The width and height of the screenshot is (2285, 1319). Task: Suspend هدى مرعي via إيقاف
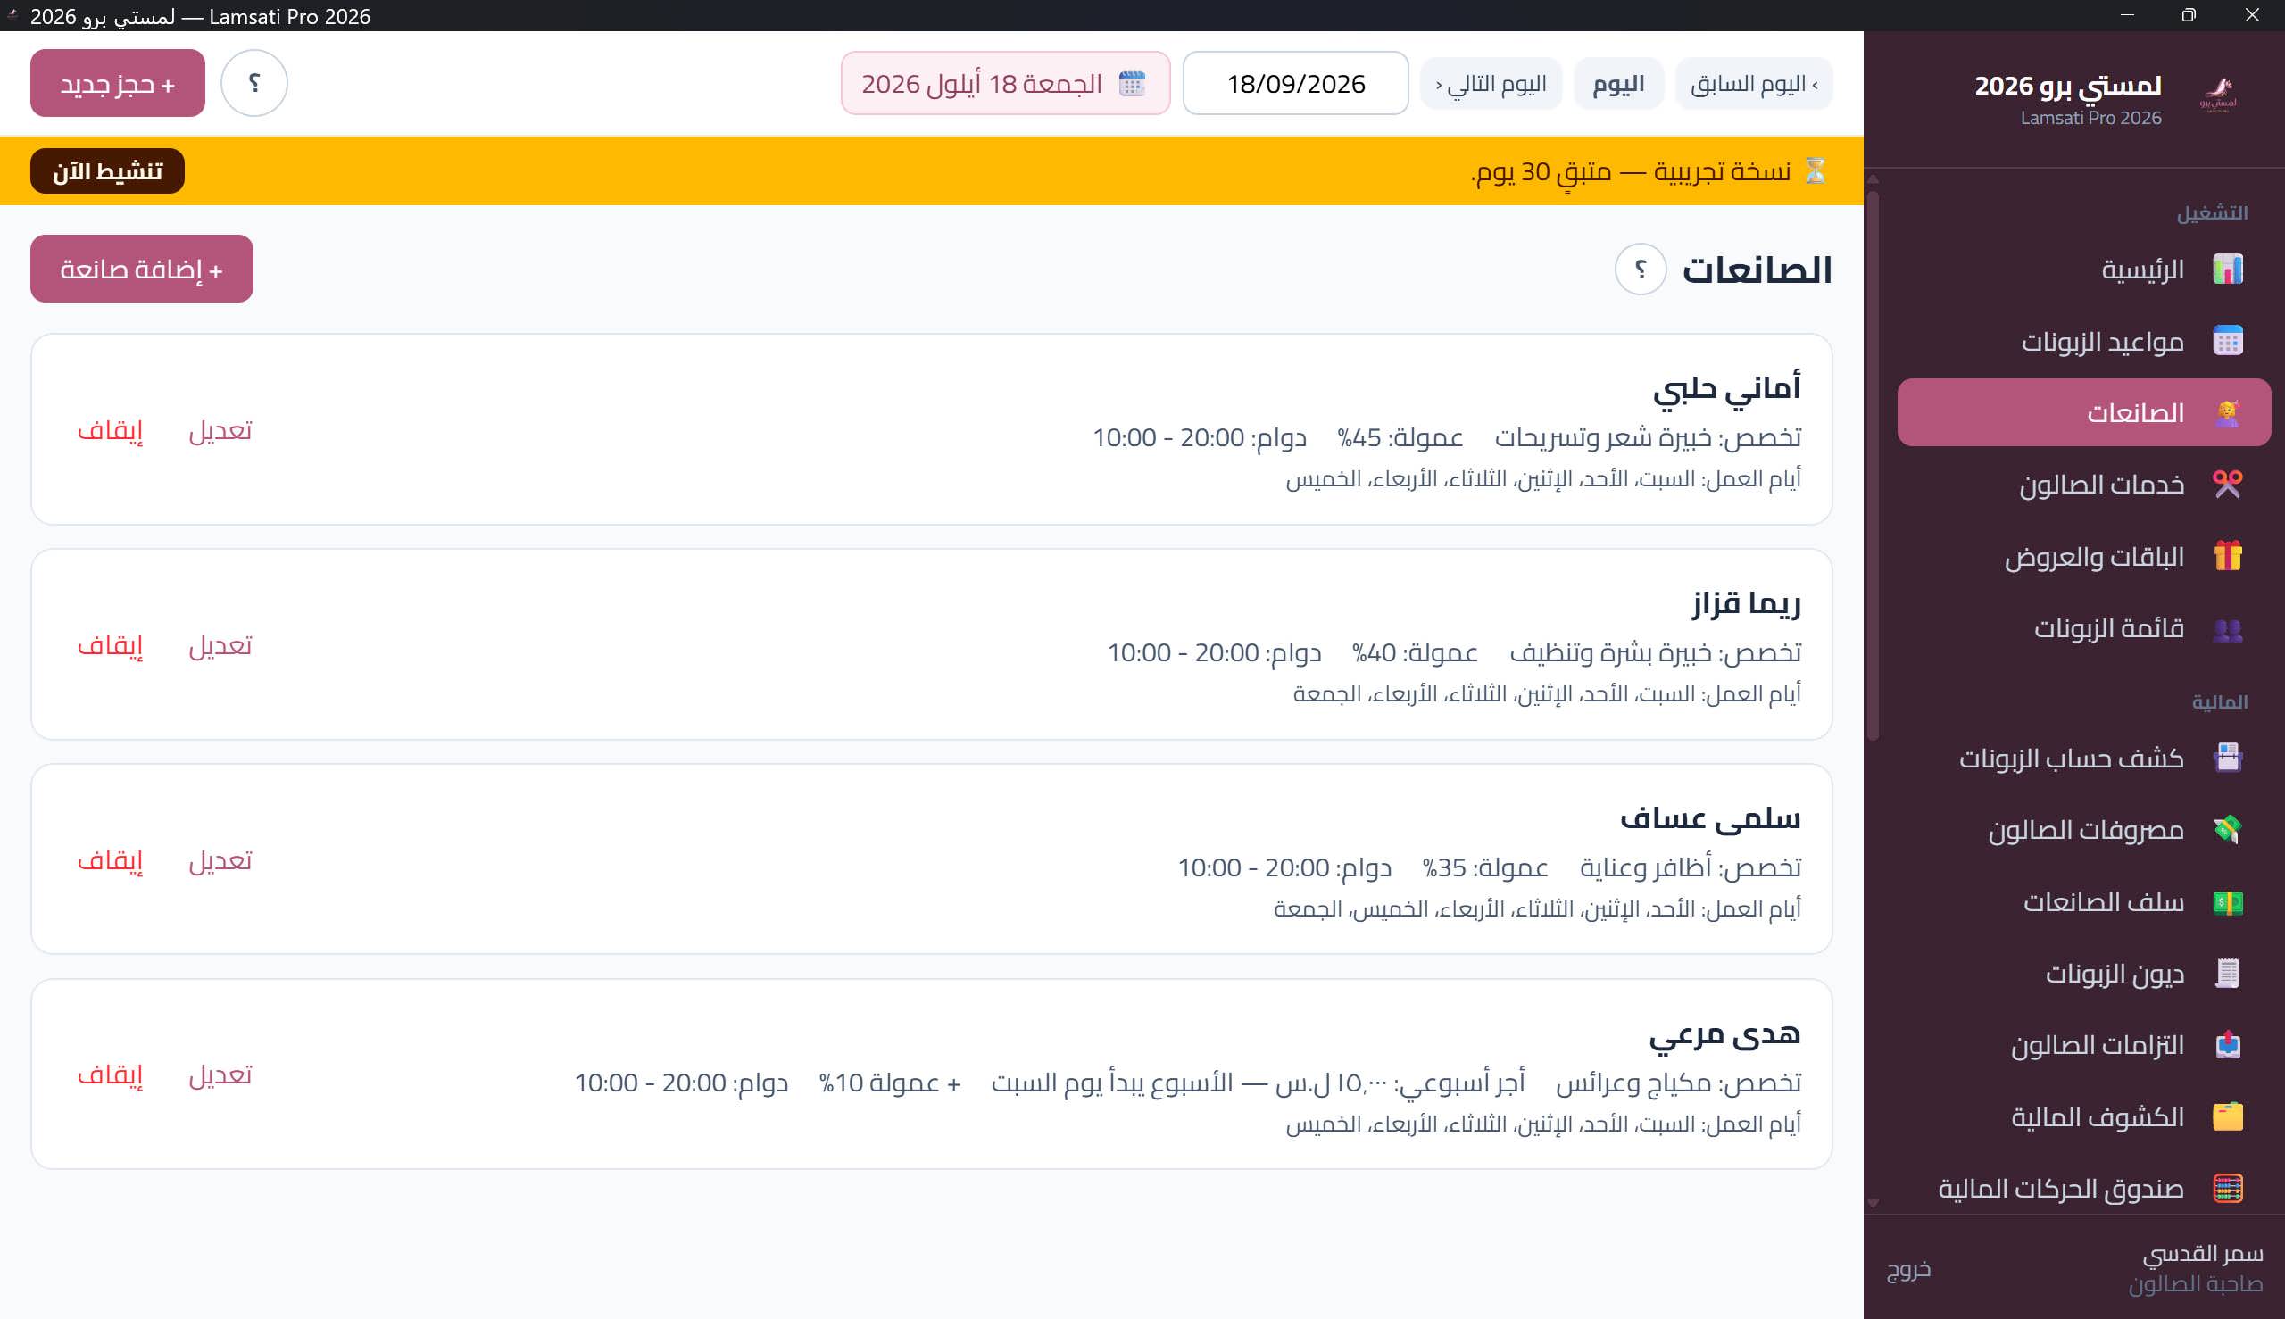click(110, 1074)
